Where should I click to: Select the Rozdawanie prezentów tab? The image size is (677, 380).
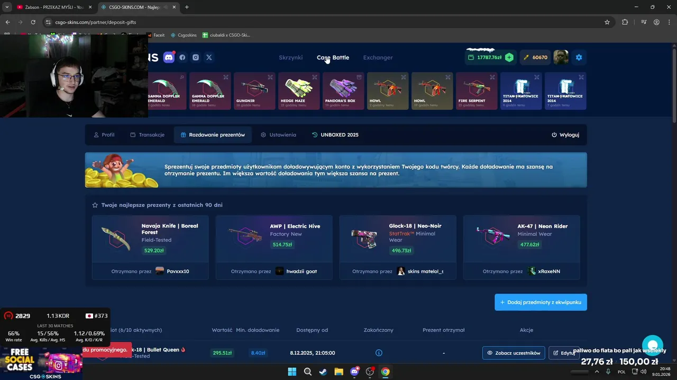pyautogui.click(x=213, y=135)
